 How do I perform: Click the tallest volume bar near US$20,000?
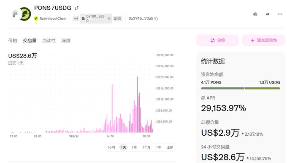[x=137, y=105]
